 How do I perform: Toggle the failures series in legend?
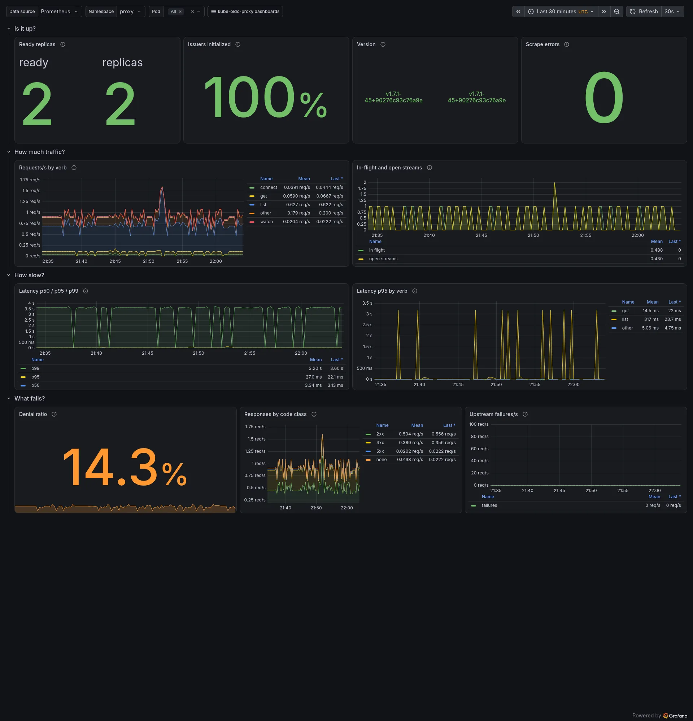[x=489, y=505]
